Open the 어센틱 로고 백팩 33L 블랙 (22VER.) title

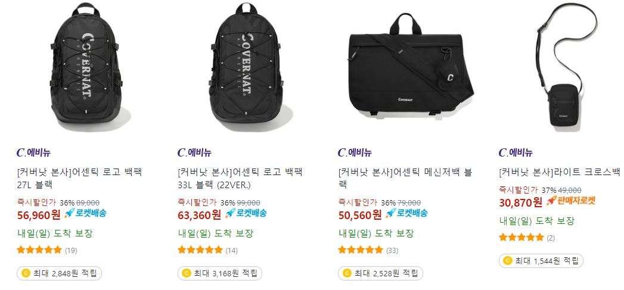click(240, 179)
